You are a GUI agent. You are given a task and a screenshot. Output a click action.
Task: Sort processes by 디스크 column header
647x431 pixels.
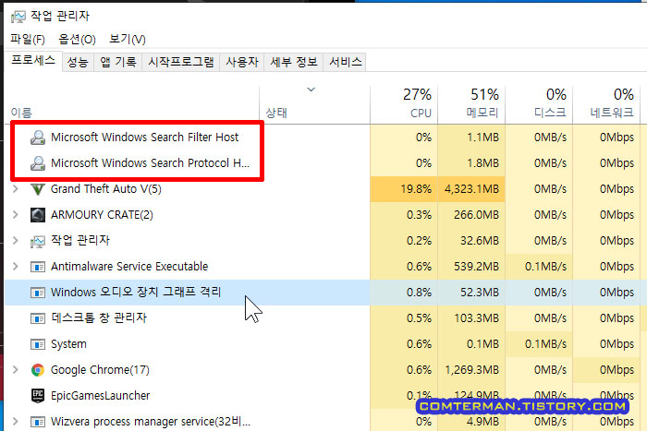point(539,104)
